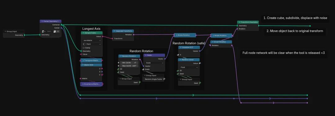
Task: Click the Geometry input socket on Center Geometry
Action: [x=40, y=35]
